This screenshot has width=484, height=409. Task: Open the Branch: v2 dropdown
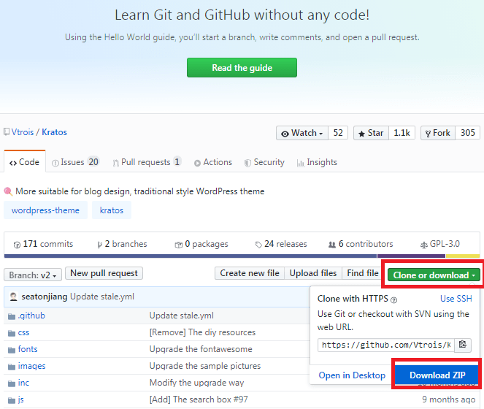[33, 275]
